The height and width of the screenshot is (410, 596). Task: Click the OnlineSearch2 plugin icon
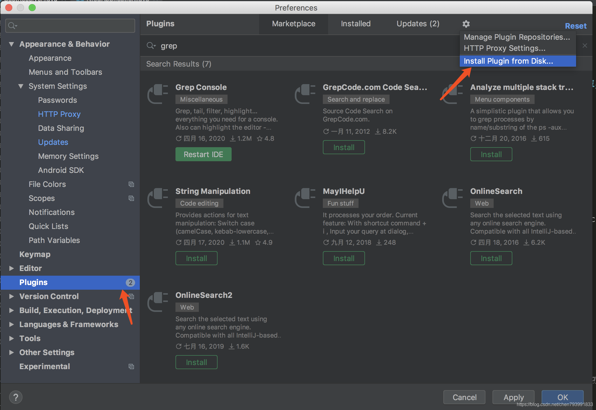click(x=158, y=302)
